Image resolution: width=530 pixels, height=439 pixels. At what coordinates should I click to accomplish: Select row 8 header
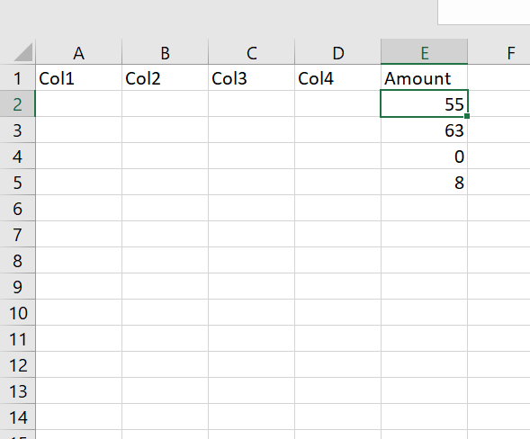(x=18, y=260)
